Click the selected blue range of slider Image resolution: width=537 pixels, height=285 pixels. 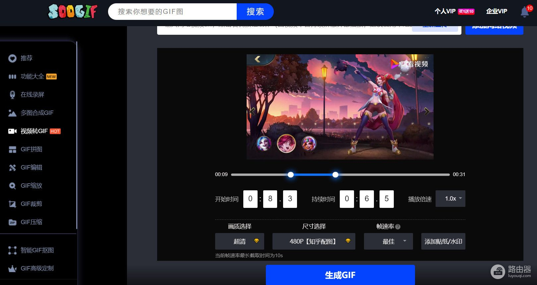click(313, 174)
